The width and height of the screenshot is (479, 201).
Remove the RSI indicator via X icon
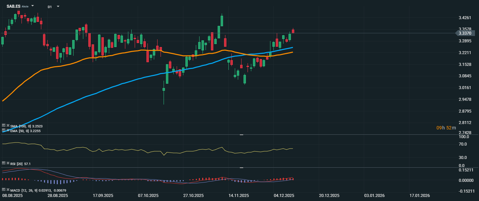coord(8,163)
